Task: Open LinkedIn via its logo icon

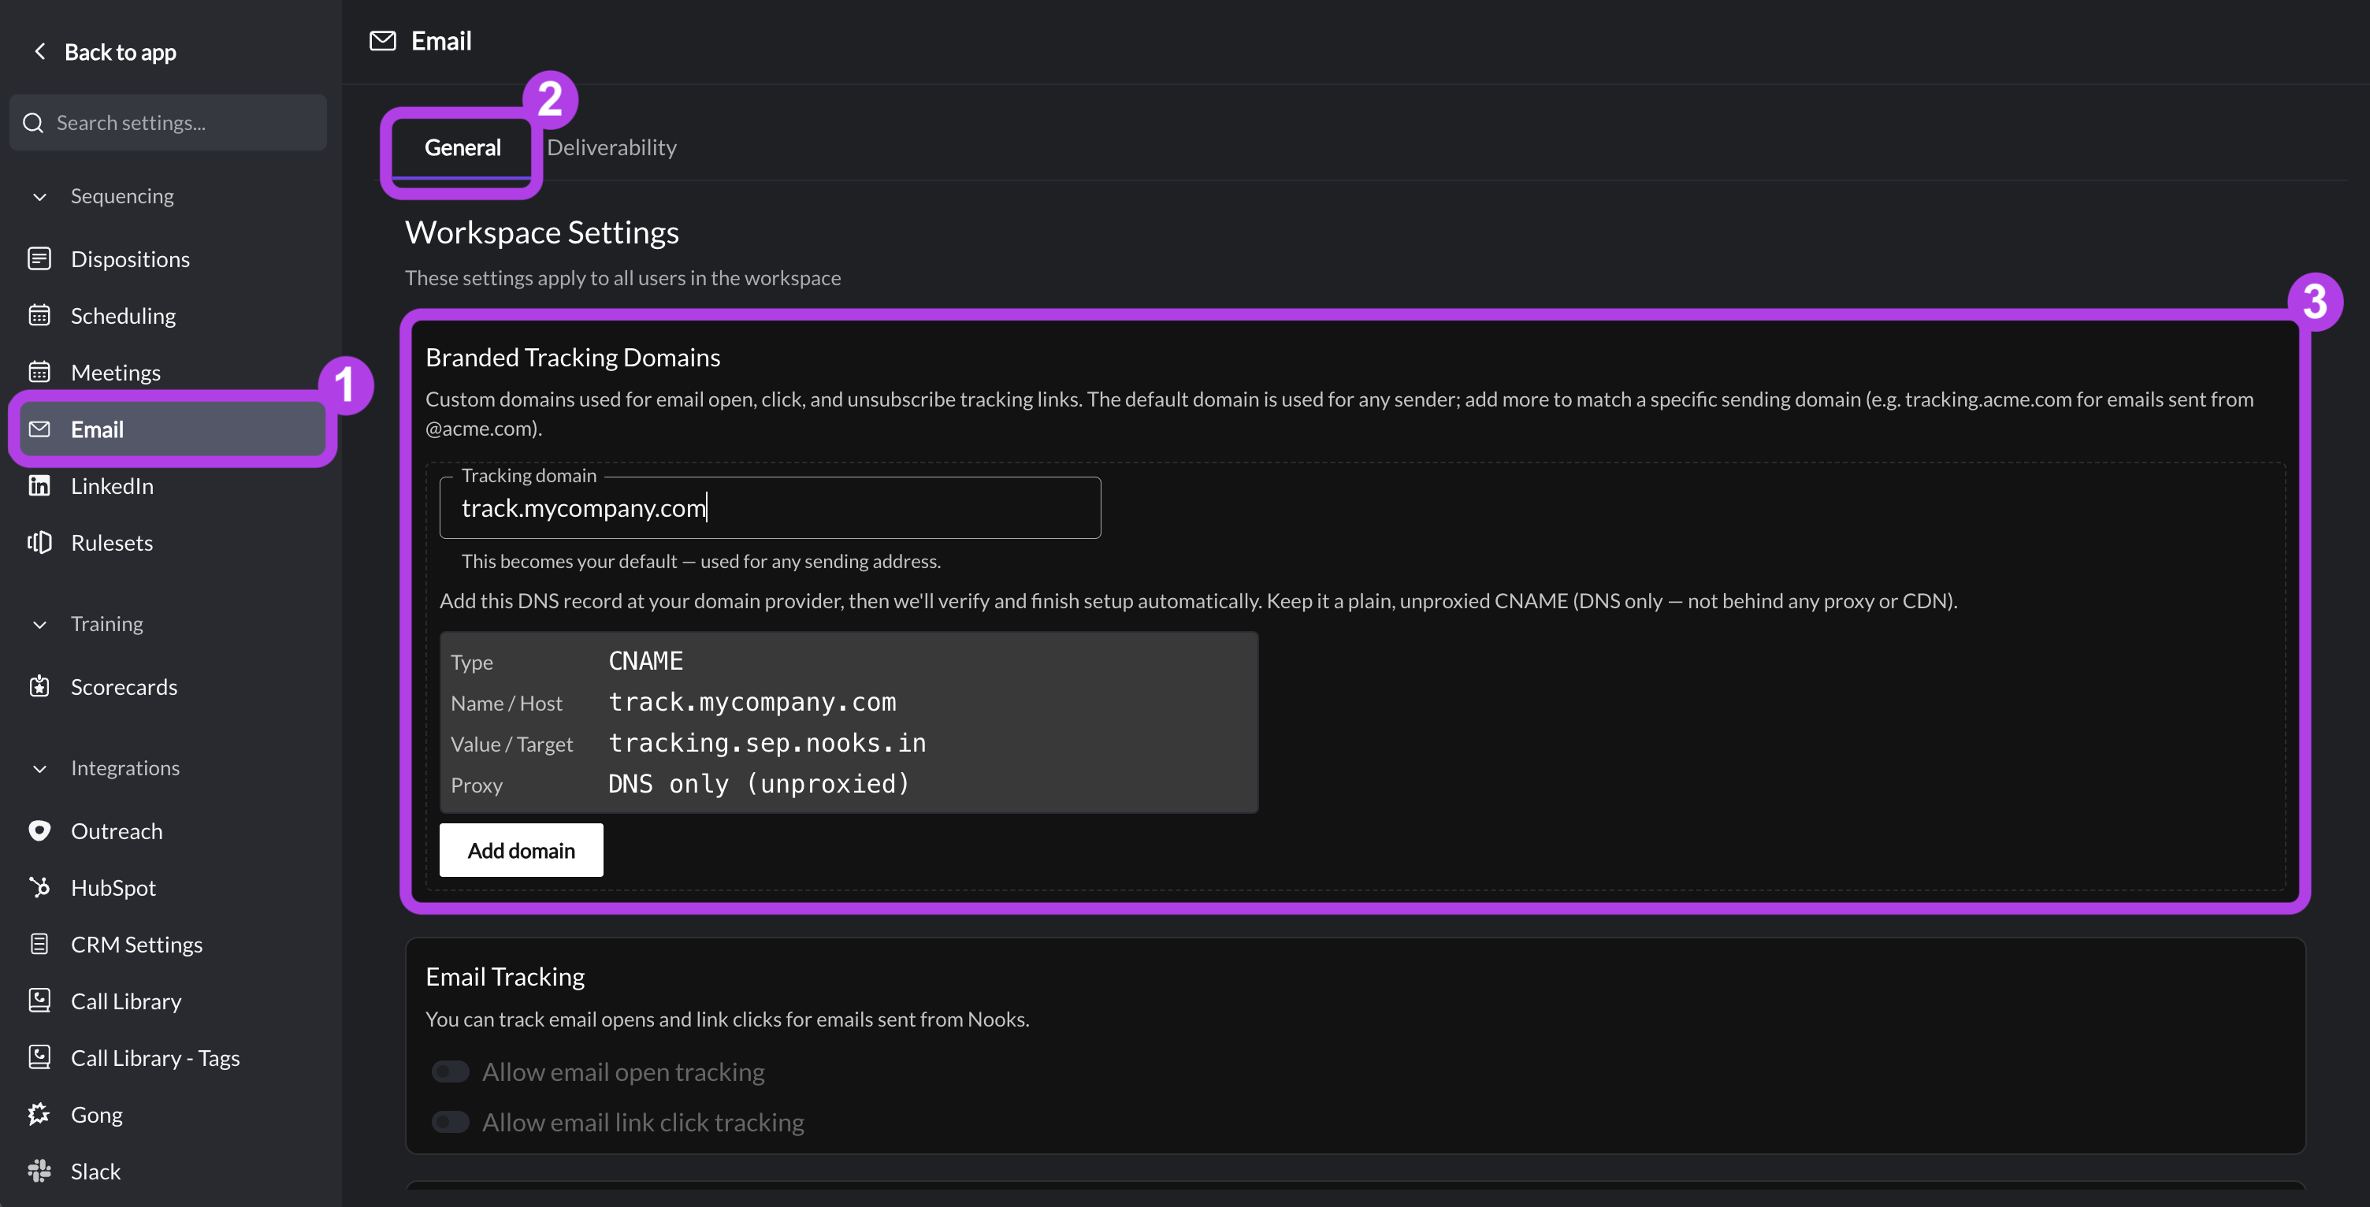Action: point(39,486)
